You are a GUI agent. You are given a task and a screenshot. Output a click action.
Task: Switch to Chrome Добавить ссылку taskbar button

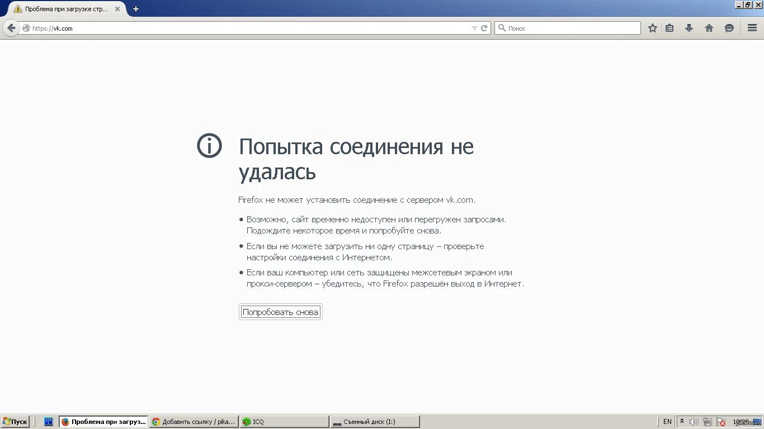pos(194,422)
